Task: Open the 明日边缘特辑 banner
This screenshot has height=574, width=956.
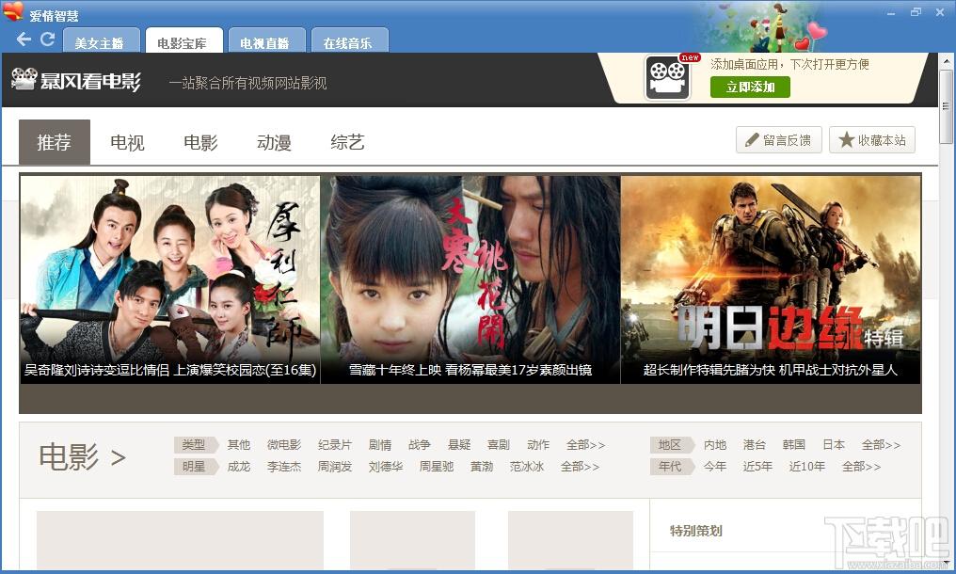Action: pos(771,279)
